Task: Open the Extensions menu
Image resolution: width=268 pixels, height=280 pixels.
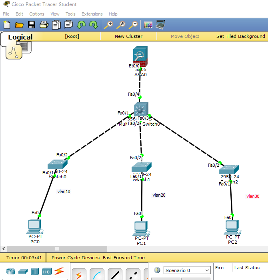Action: click(x=92, y=14)
